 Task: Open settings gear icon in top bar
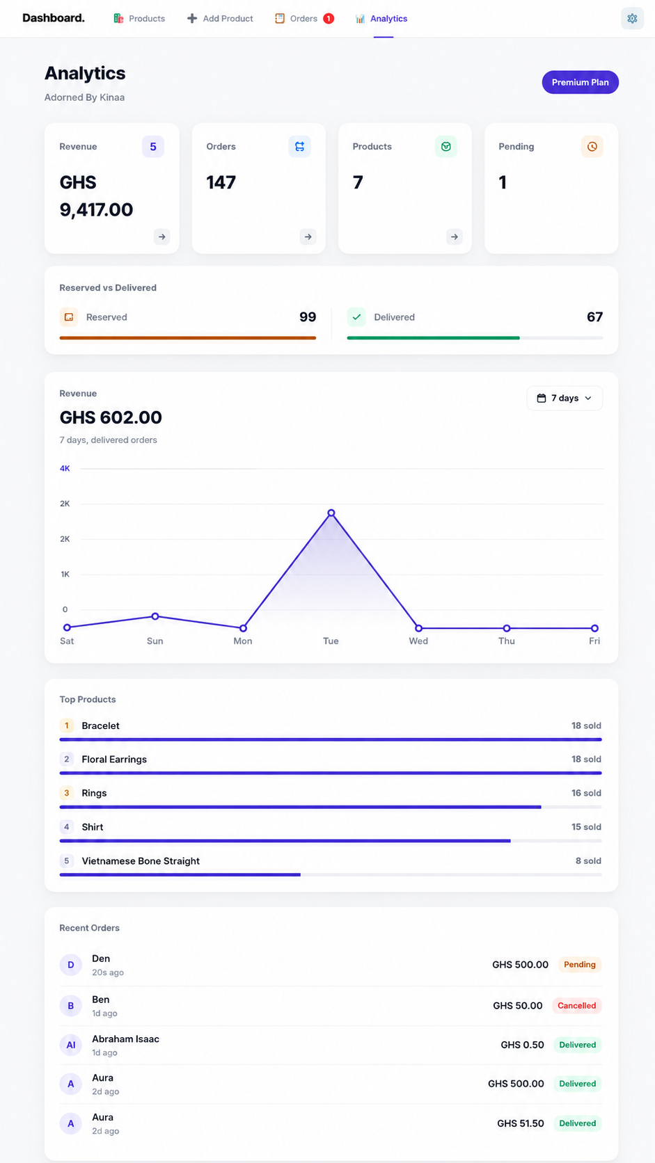click(632, 19)
